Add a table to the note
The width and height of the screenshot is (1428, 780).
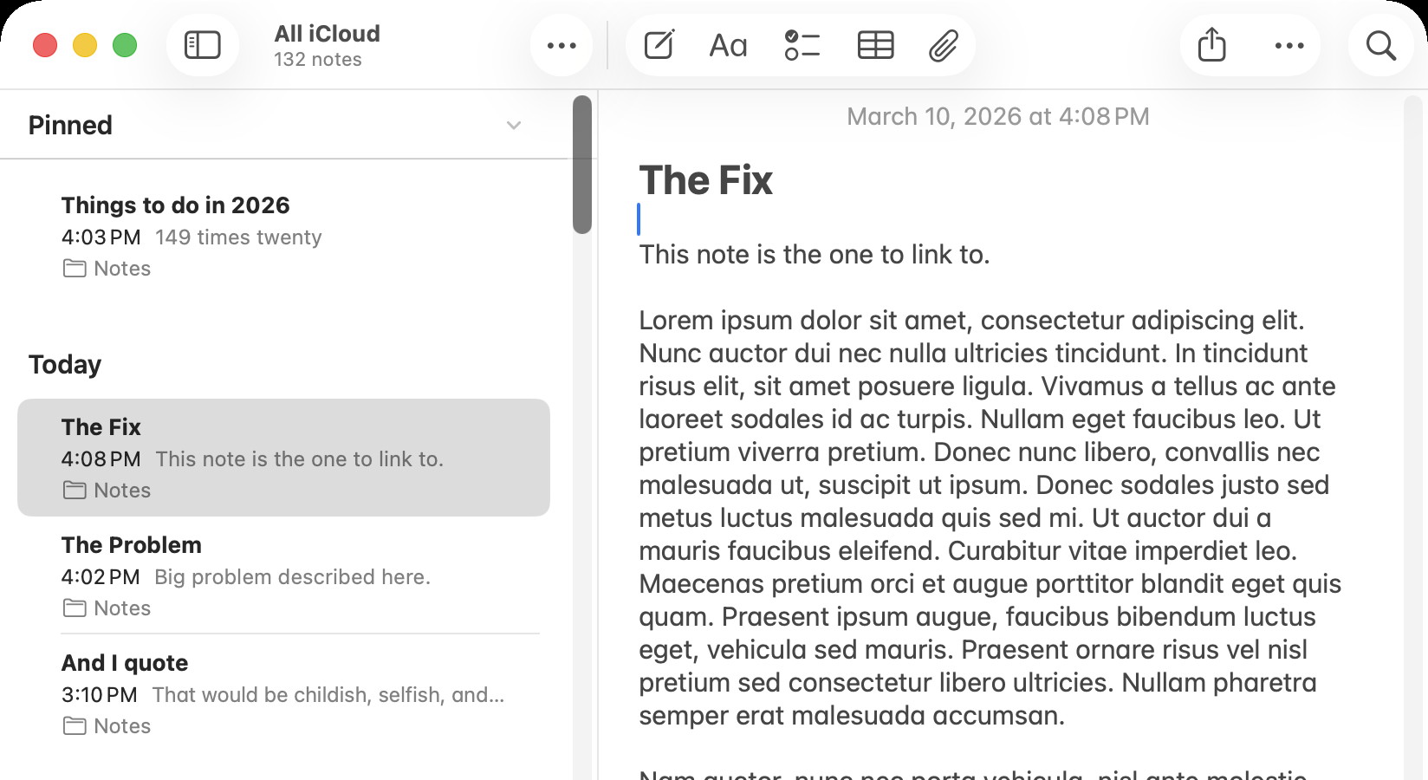click(875, 45)
